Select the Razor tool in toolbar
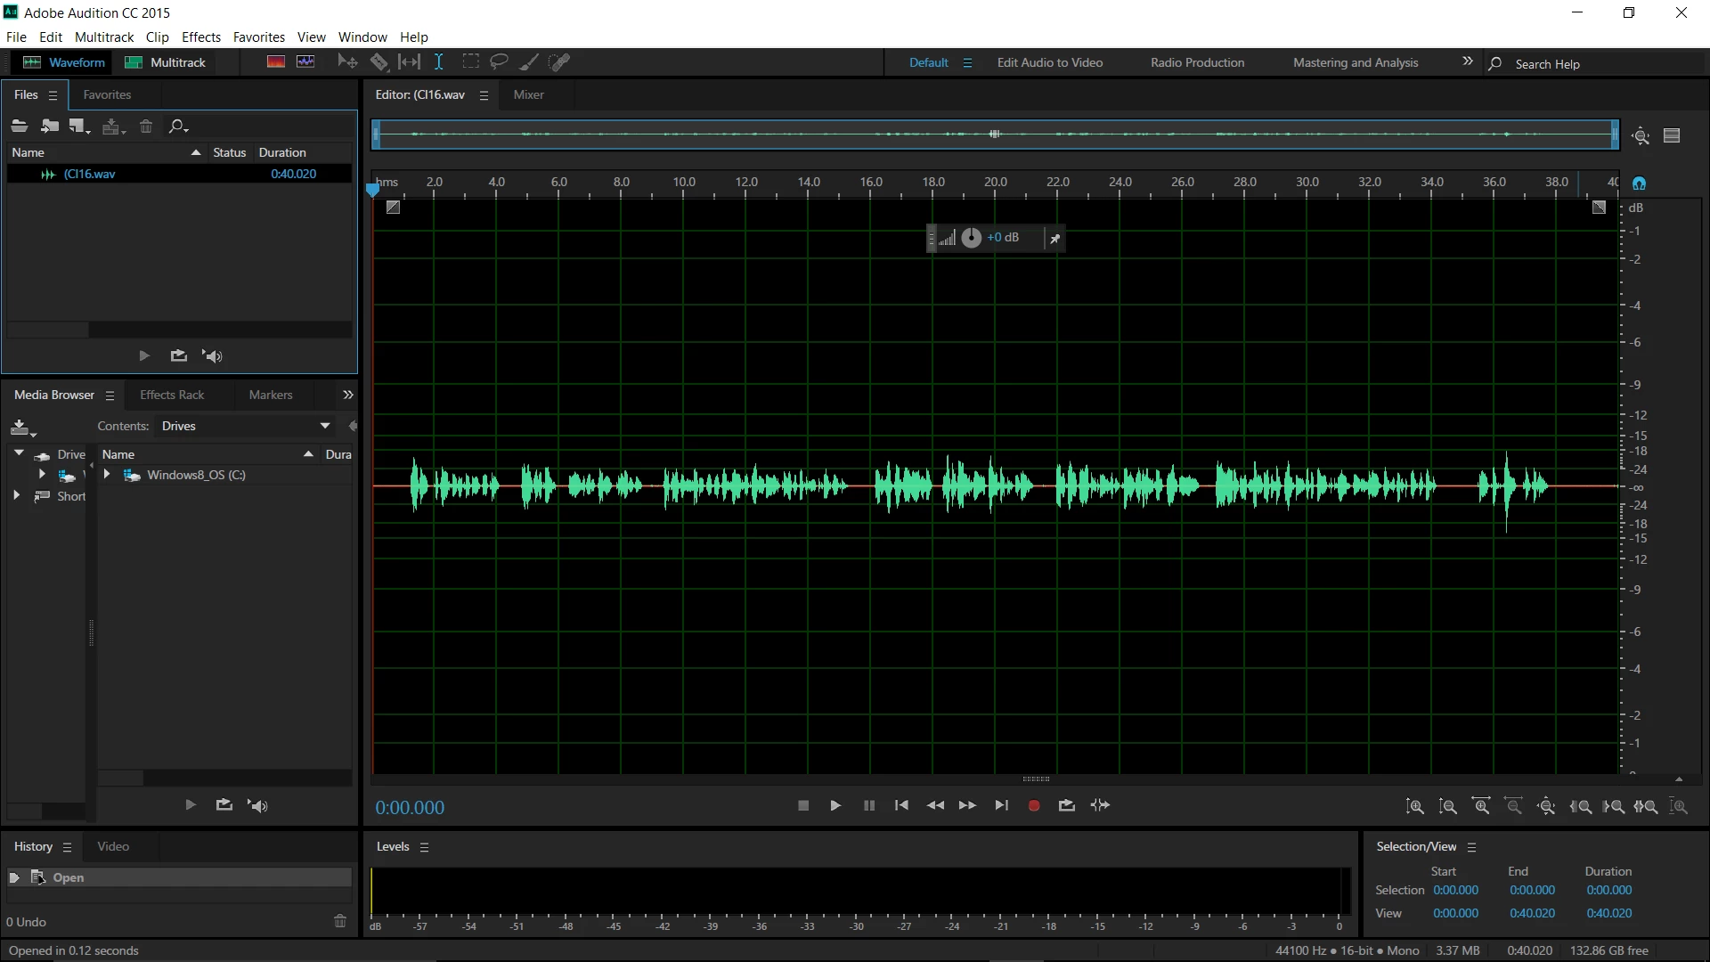Screen dimensions: 1710x962 click(x=379, y=62)
